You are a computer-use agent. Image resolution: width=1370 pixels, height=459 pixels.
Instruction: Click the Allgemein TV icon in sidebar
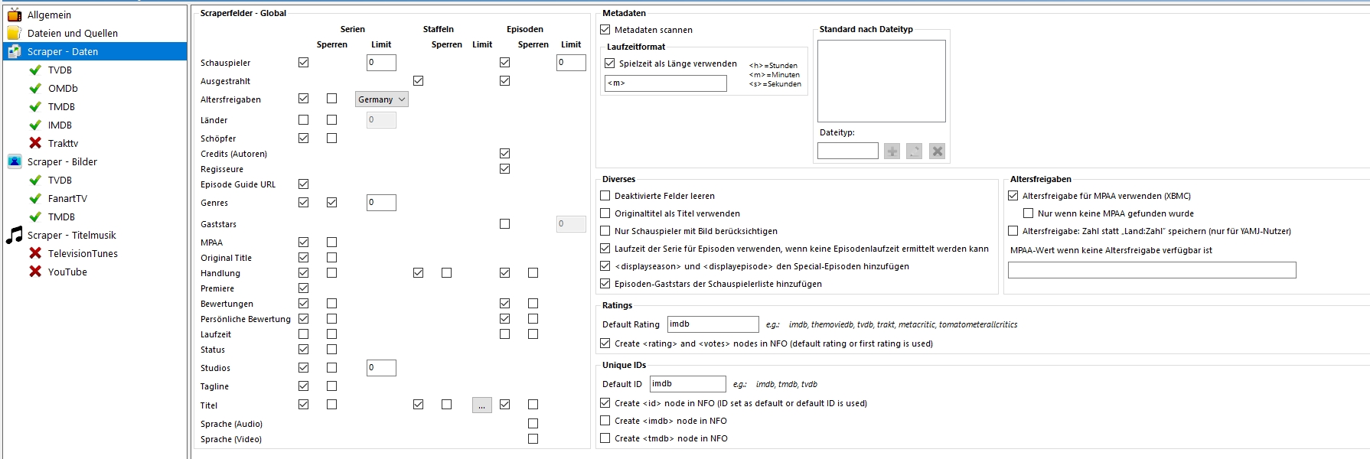coord(15,15)
